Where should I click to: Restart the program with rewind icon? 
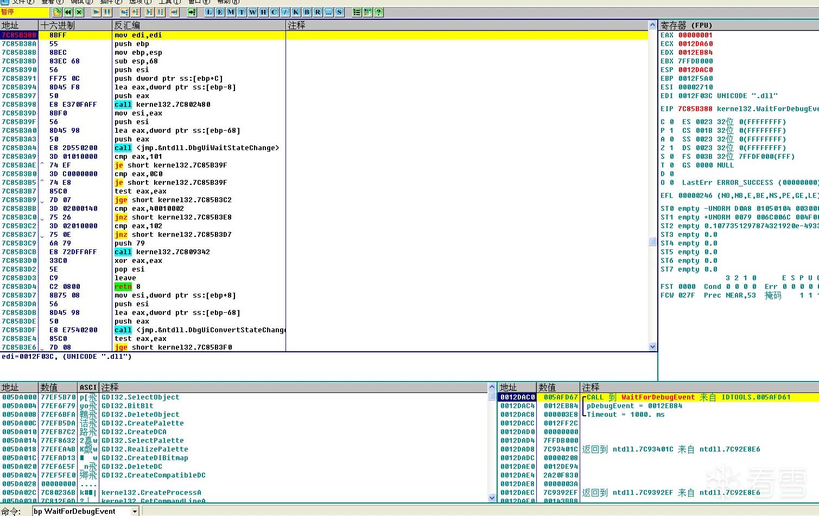[68, 12]
